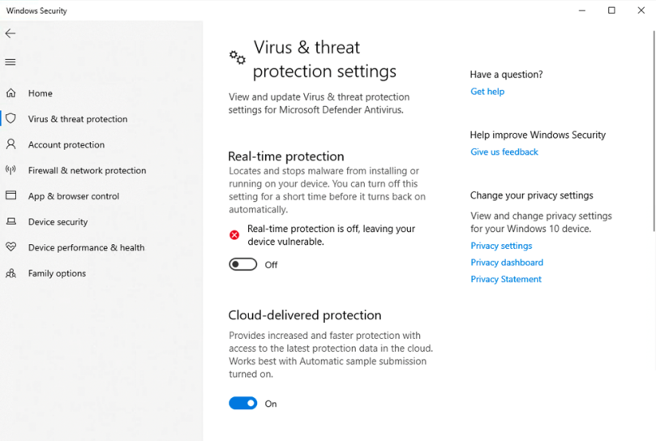Turn on the Real-time protection toggle

click(242, 264)
